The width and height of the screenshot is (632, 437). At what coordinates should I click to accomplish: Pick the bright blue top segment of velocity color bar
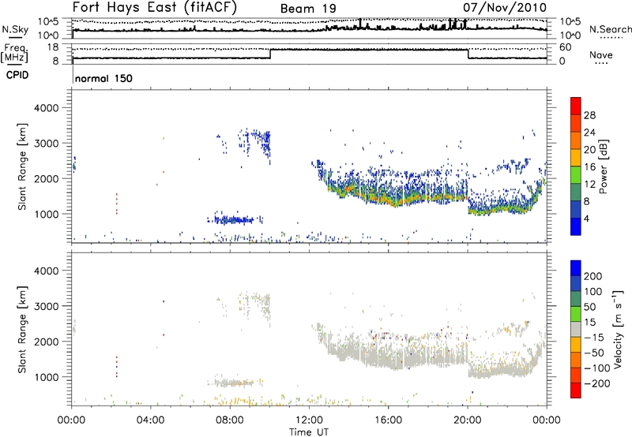pos(576,268)
